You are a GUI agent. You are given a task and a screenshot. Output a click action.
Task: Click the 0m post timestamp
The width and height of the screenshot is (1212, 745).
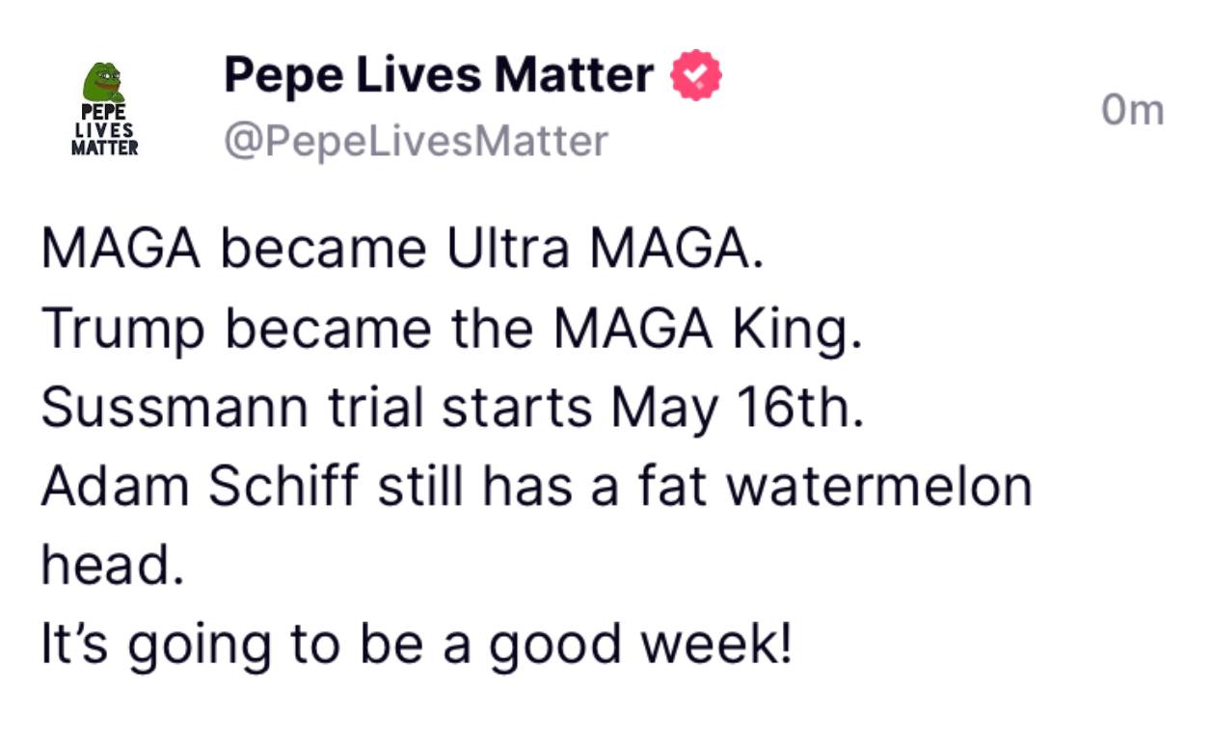click(x=1132, y=110)
